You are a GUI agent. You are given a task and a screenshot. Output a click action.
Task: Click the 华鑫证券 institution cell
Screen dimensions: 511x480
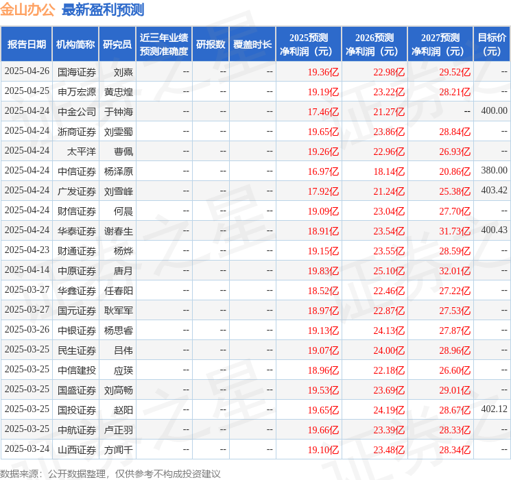77,291
